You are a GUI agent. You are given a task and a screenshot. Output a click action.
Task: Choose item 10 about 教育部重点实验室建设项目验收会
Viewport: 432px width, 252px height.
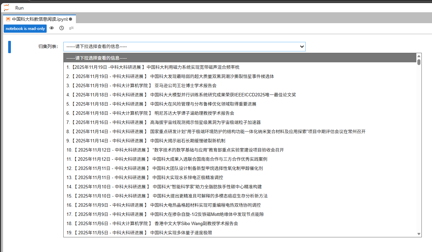coord(240,150)
